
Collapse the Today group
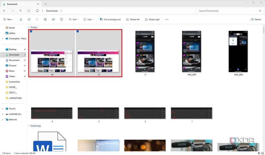click(29, 27)
